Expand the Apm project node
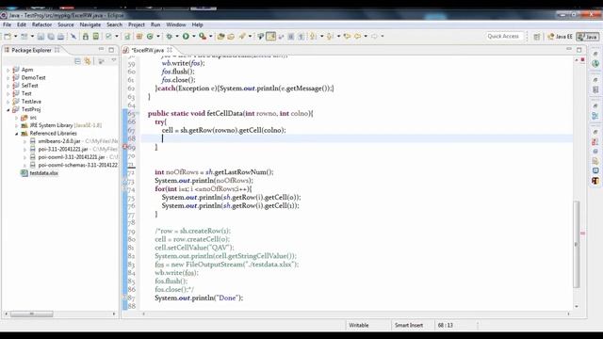Screen dimensions: 603x339 [x=8, y=70]
